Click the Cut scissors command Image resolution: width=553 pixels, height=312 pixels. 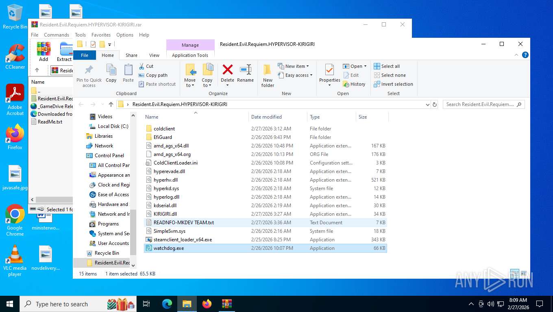pyautogui.click(x=146, y=66)
